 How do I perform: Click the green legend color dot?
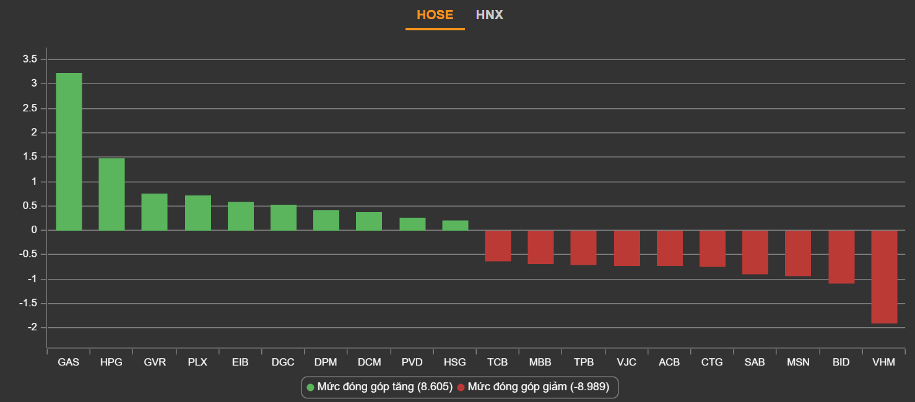311,388
